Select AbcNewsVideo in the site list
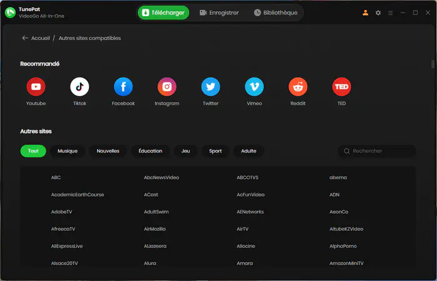 [x=161, y=177]
